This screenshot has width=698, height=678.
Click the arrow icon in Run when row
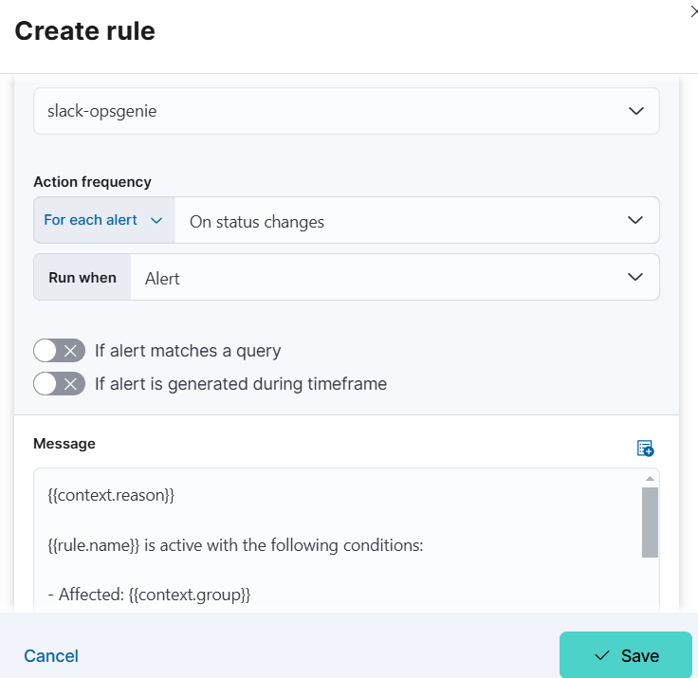(x=634, y=277)
